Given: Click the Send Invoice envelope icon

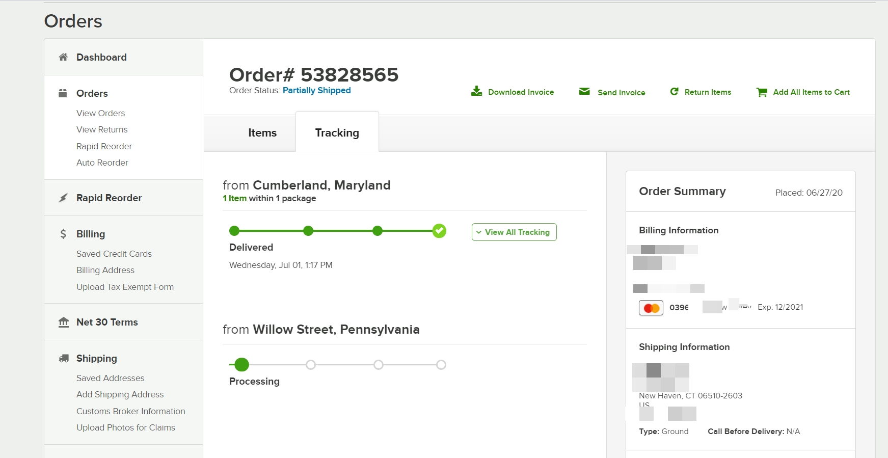Looking at the screenshot, I should coord(584,92).
